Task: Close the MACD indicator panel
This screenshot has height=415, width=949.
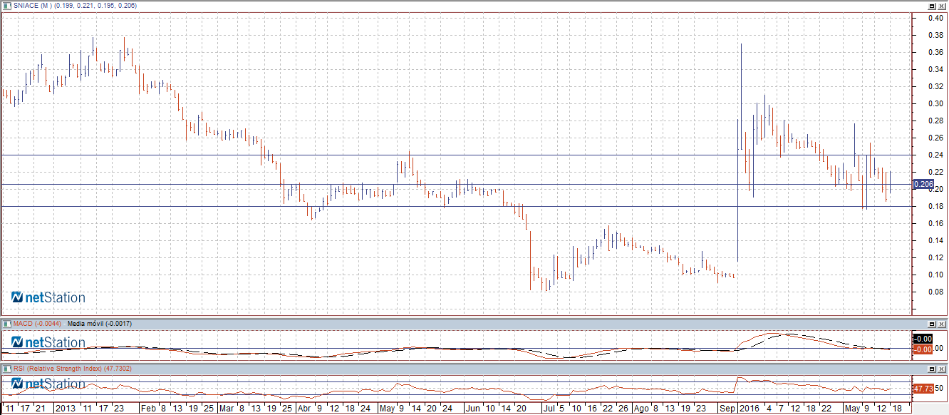Action: tap(942, 324)
